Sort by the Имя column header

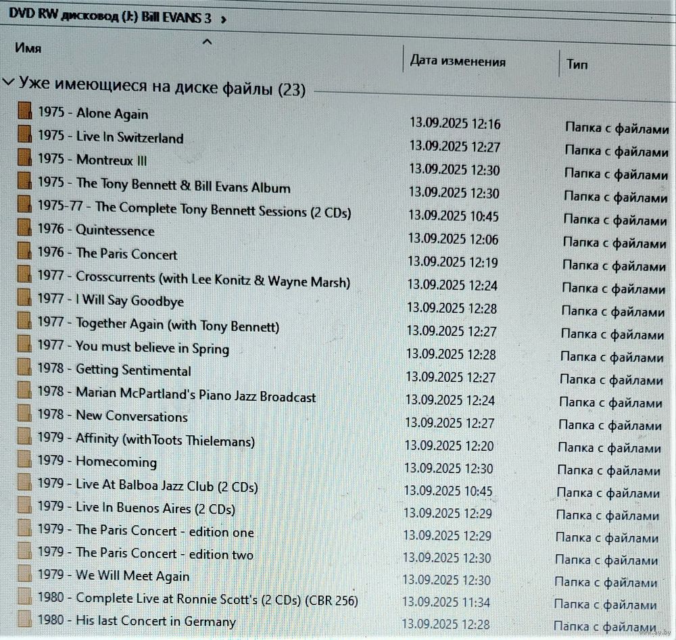tap(28, 49)
